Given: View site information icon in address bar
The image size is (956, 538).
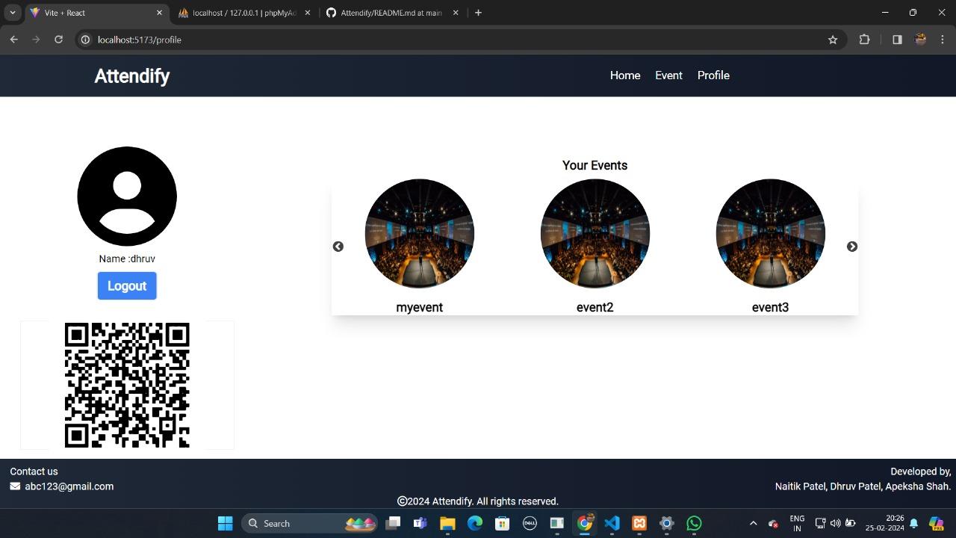Looking at the screenshot, I should 85,40.
